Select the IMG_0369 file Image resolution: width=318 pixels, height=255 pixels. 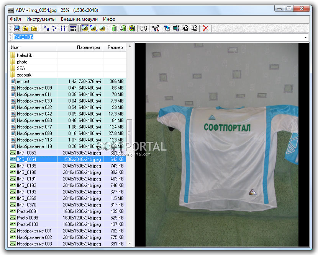coord(67,198)
